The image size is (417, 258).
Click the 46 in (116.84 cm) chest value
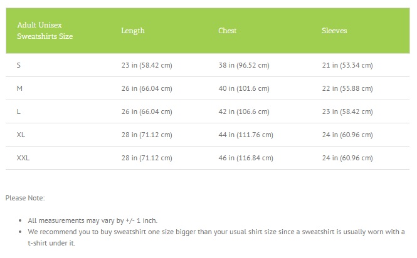(245, 158)
